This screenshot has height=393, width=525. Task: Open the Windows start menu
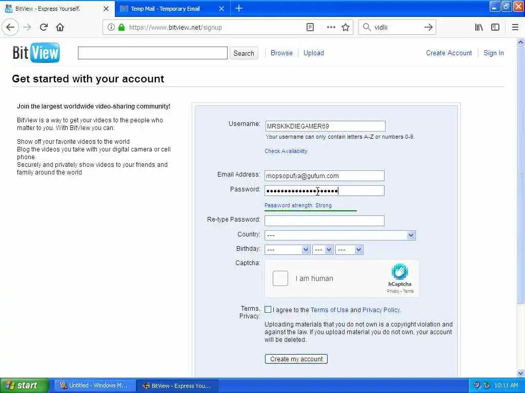(x=24, y=385)
